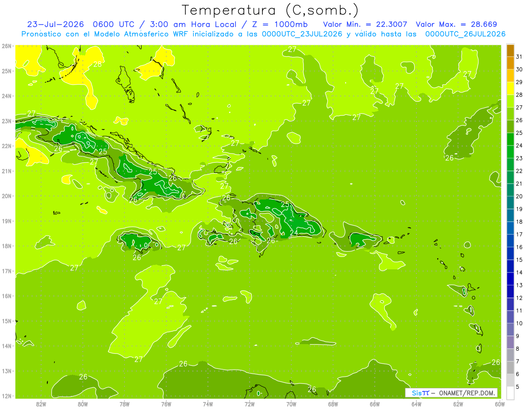531x410 pixels.
Task: Click the 5 value on the color scale
Action: [x=518, y=387]
